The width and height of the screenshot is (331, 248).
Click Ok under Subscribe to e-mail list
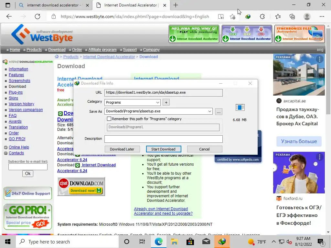(28, 173)
